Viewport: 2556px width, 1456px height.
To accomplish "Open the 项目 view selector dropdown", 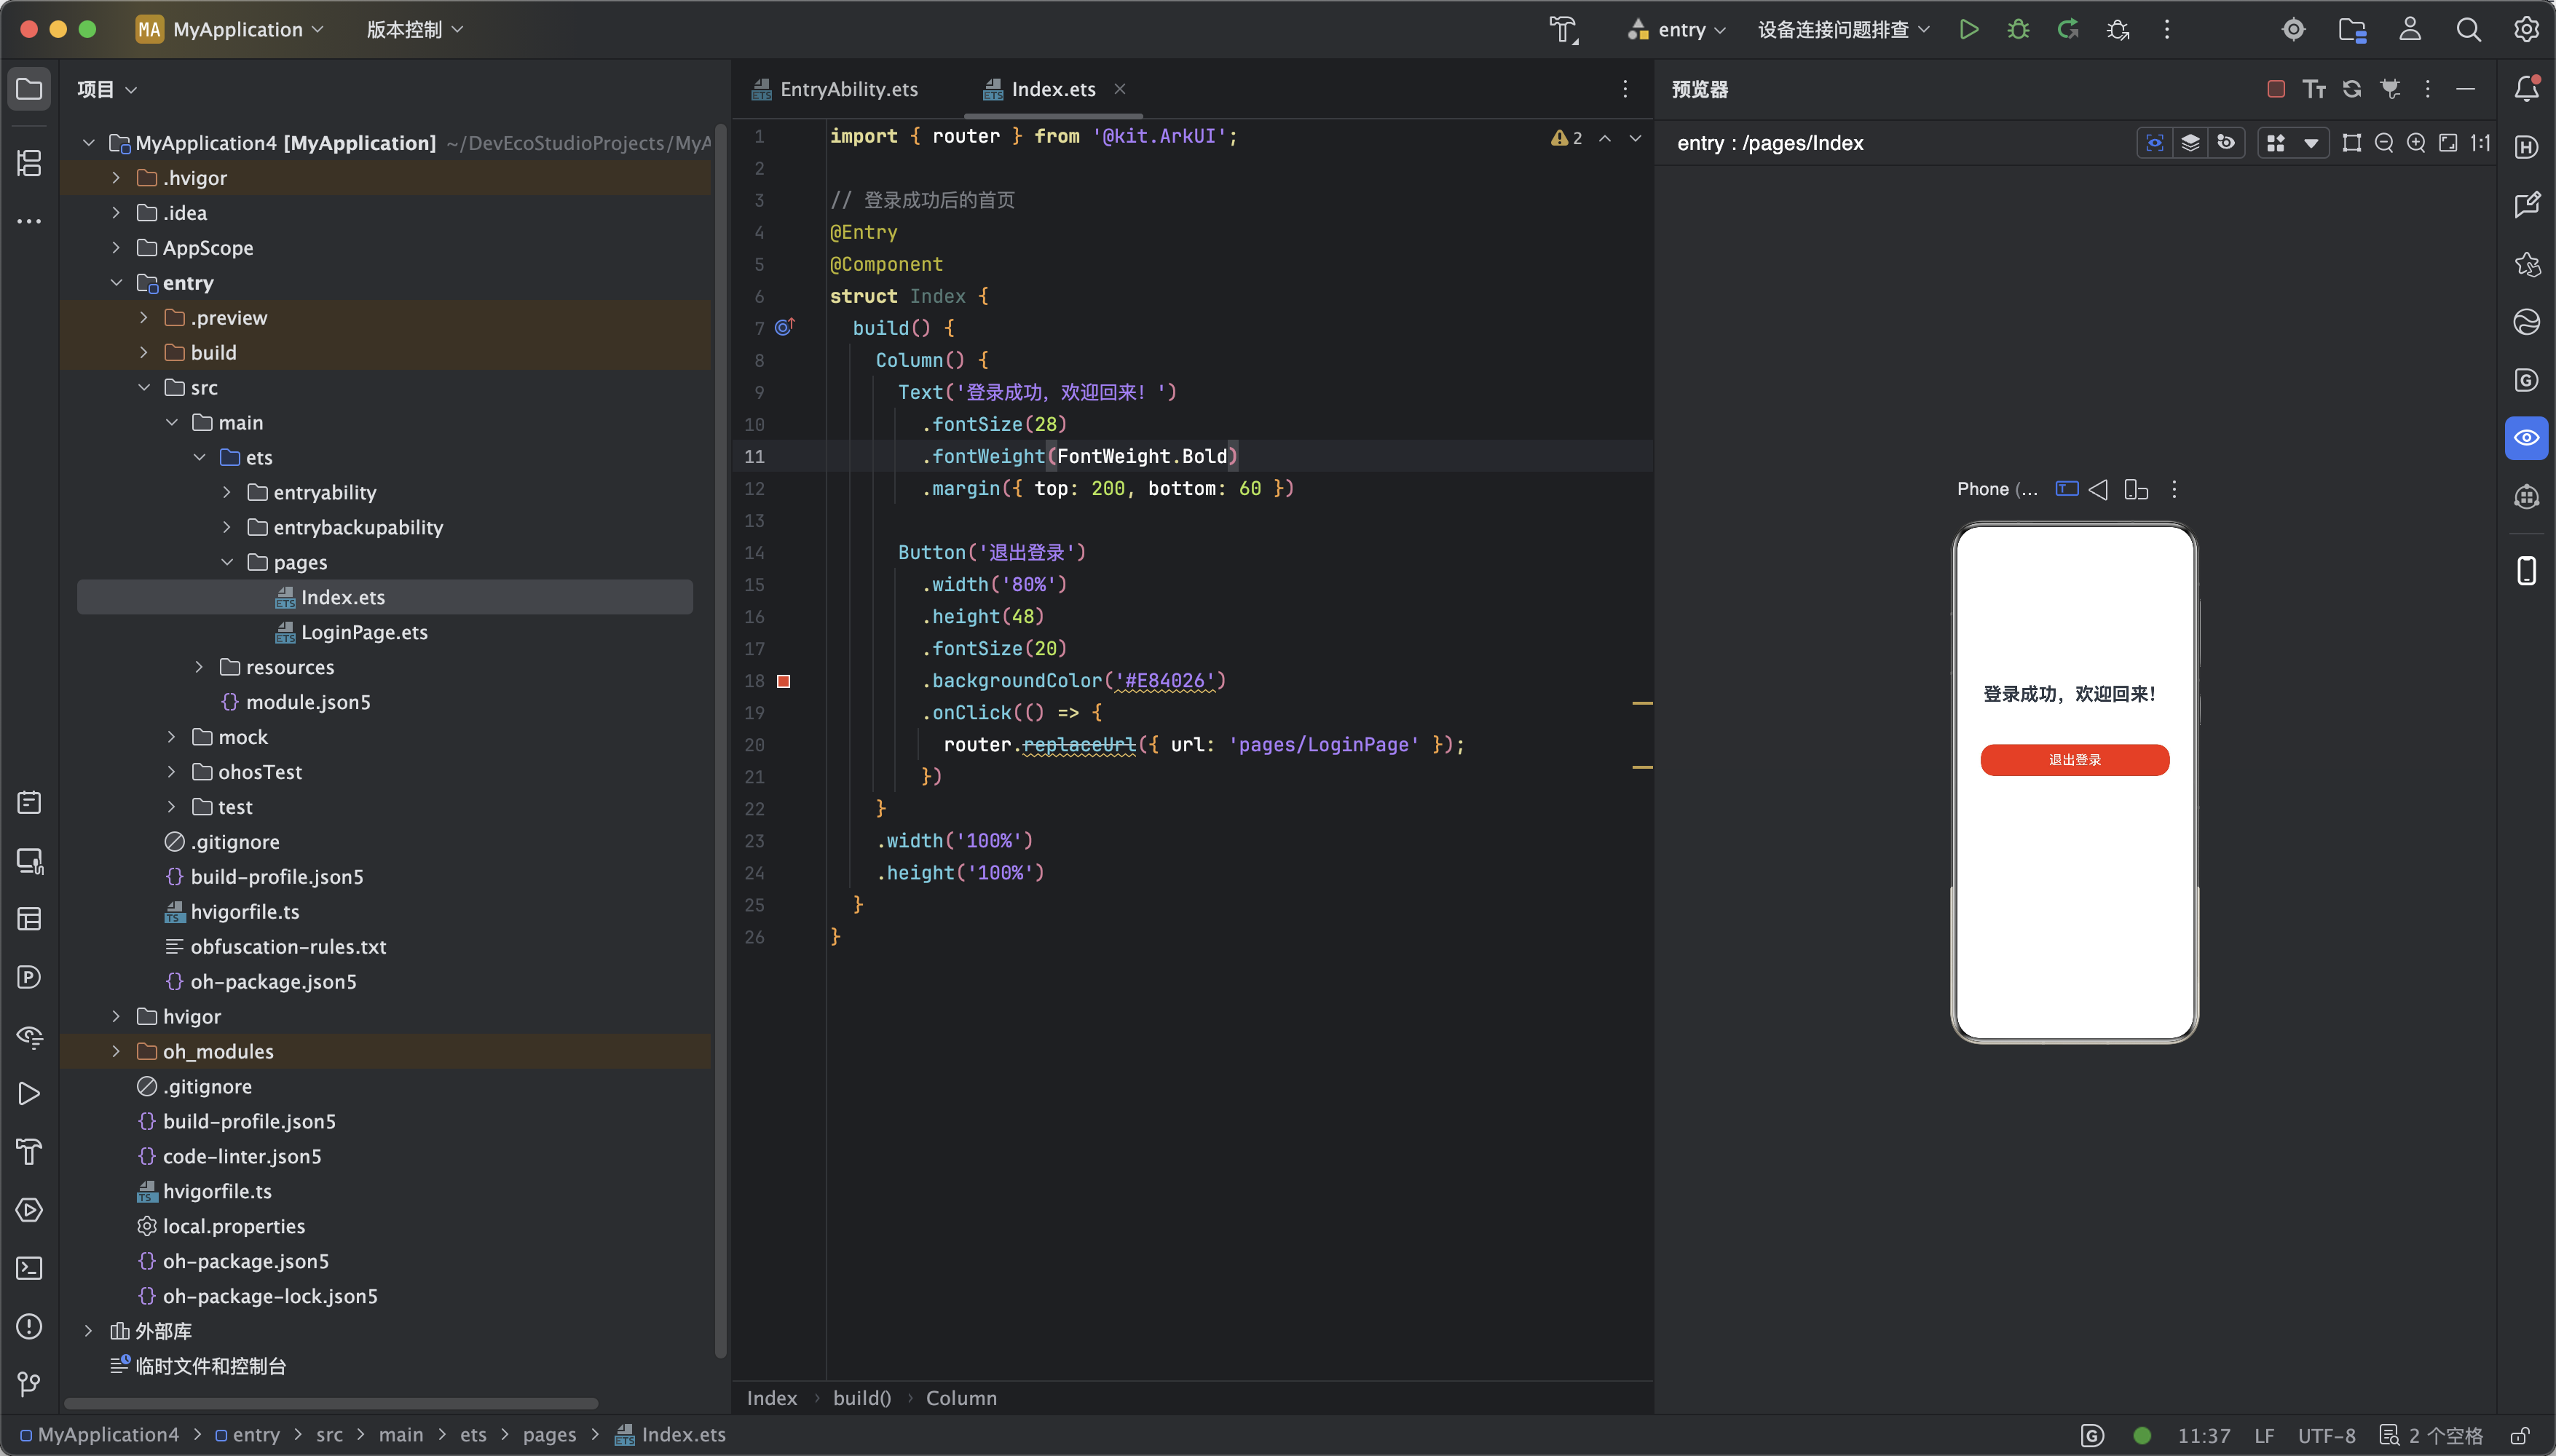I will [x=107, y=89].
